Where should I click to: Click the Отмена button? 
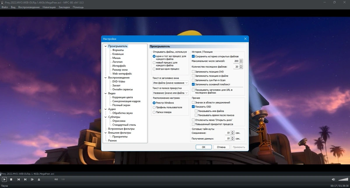[221, 147]
